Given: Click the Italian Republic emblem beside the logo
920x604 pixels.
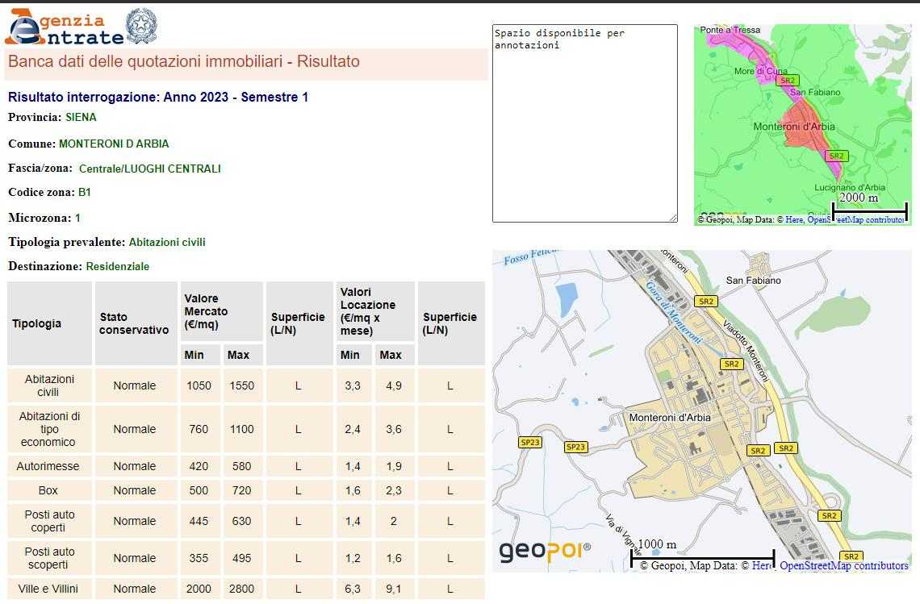Looking at the screenshot, I should (142, 27).
